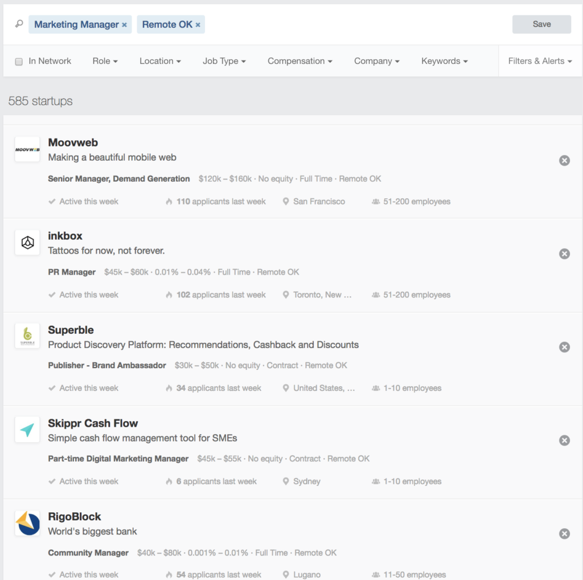Open the PR Manager job listing
583x580 pixels.
click(72, 272)
